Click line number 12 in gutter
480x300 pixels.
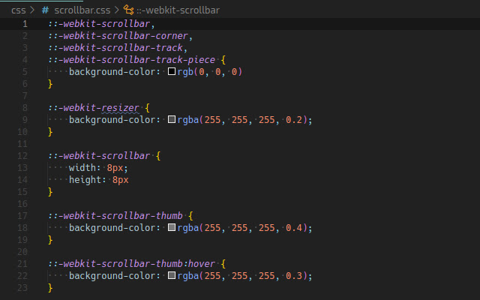pos(22,155)
